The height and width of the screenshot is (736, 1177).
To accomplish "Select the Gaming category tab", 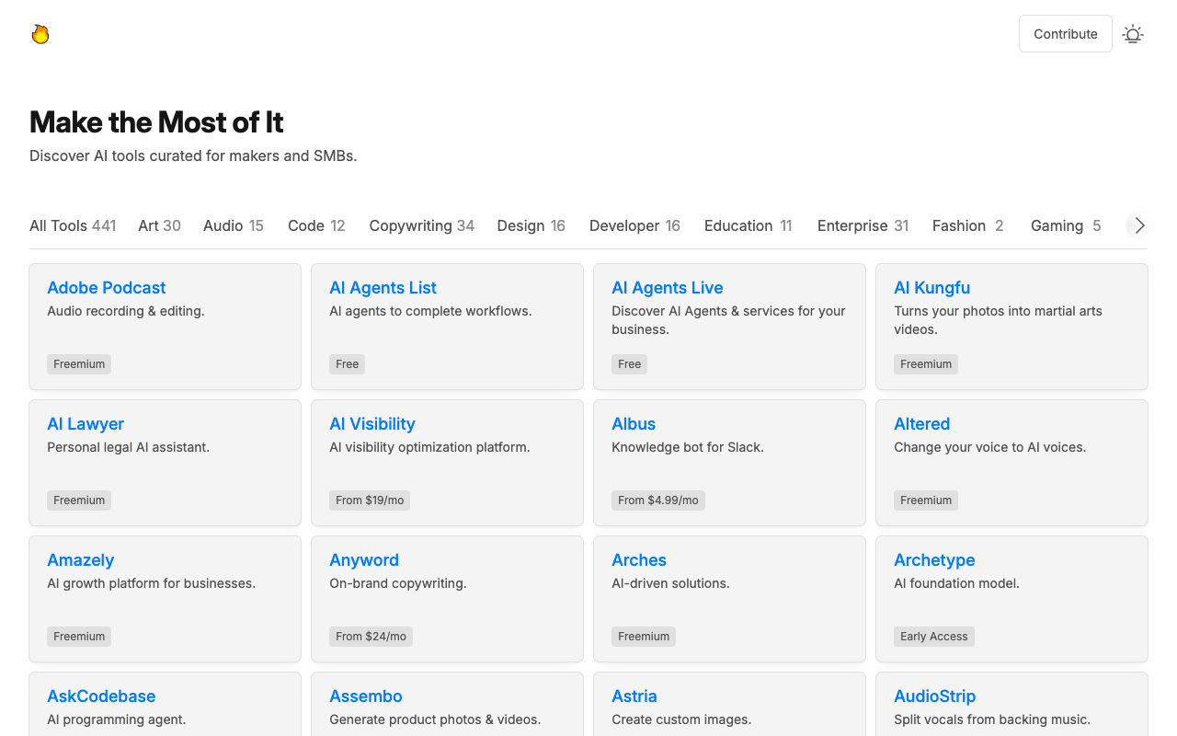I will tap(1066, 225).
